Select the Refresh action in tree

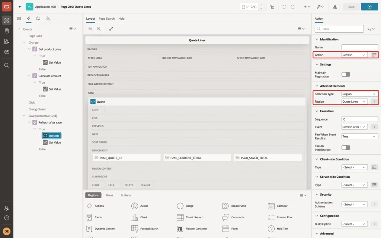[x=51, y=136]
